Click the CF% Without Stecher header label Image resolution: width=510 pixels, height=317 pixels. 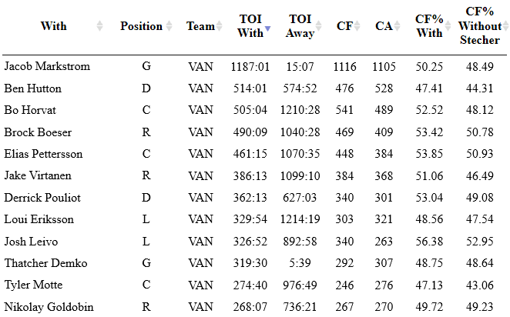click(x=479, y=25)
